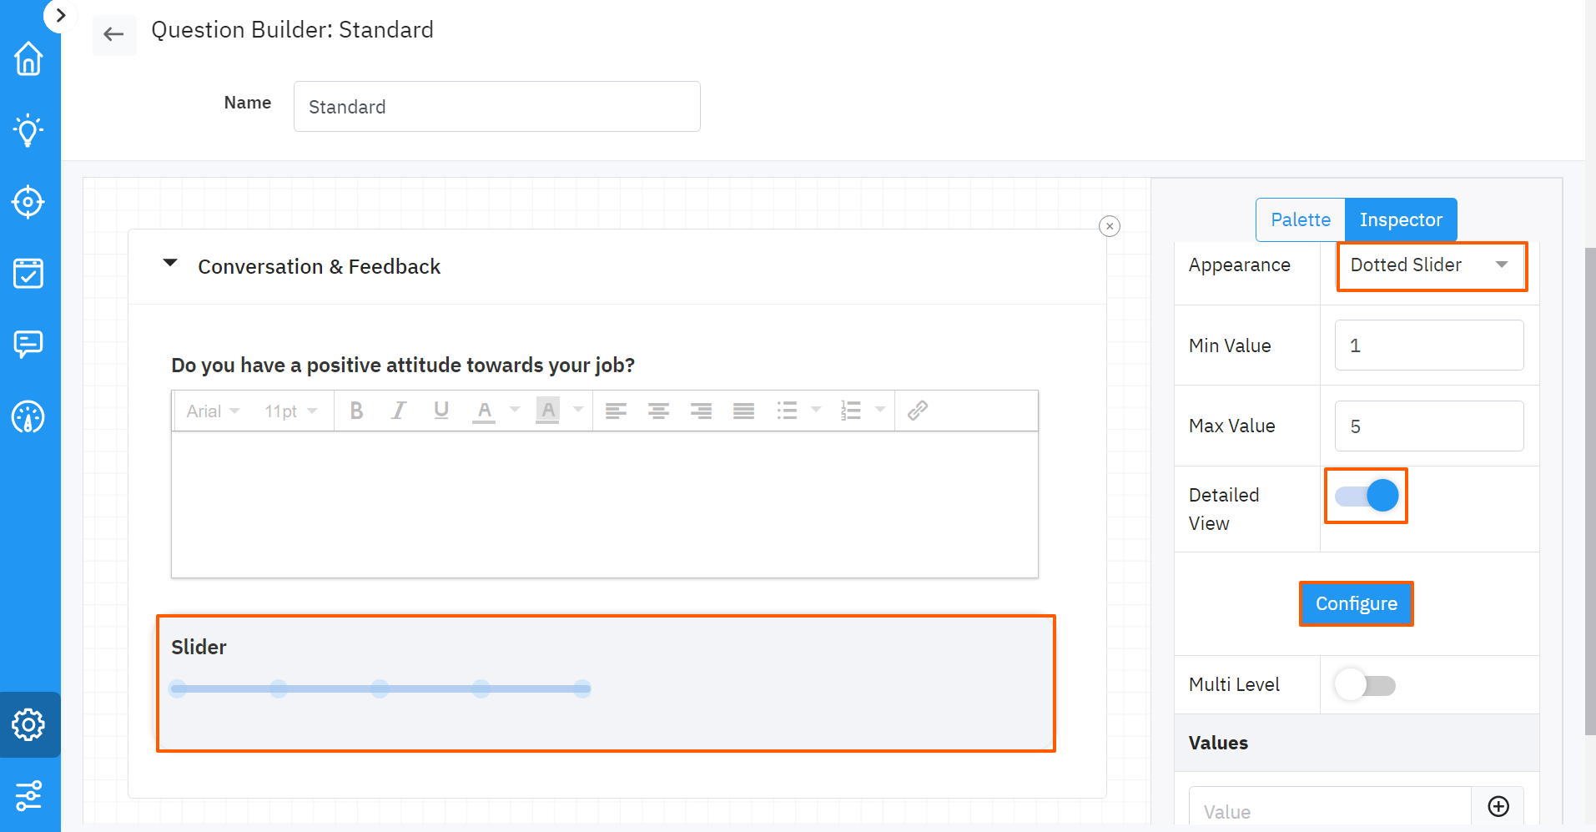Select the dashboard gauge icon in sidebar

pos(29,418)
